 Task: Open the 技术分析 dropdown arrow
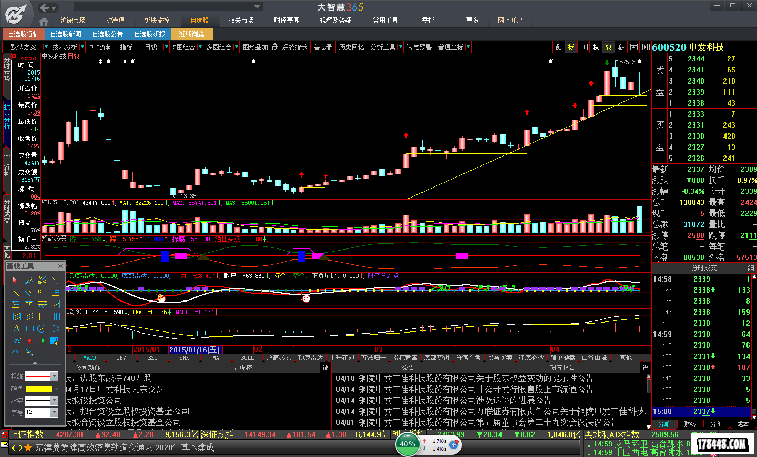[83, 47]
